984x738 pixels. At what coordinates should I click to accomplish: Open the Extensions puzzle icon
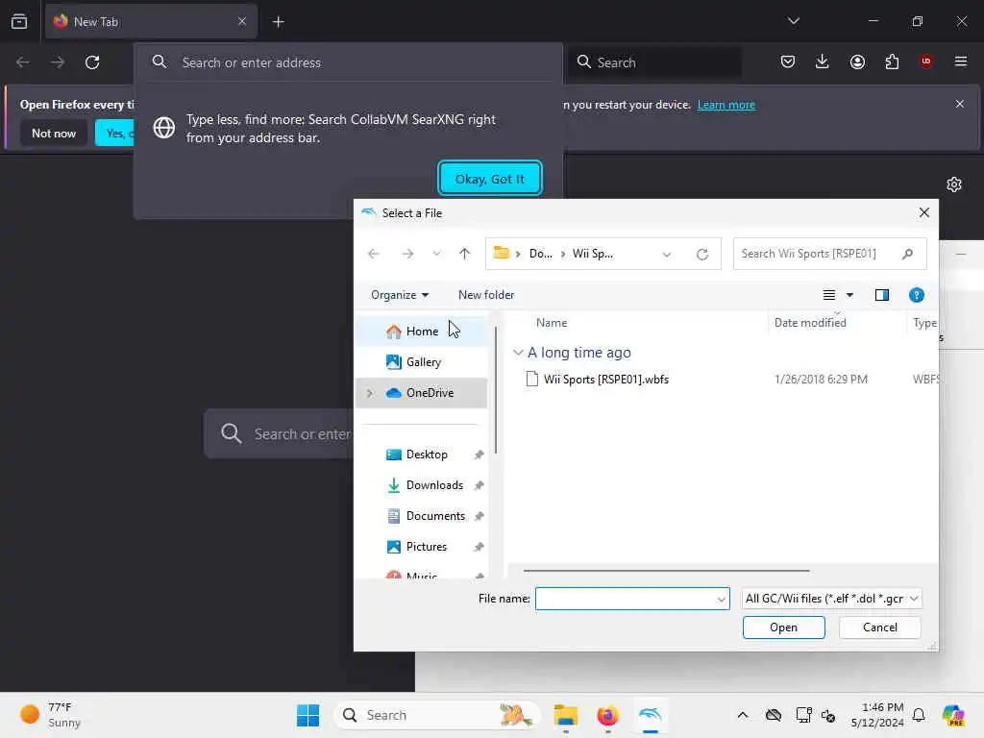tap(892, 61)
